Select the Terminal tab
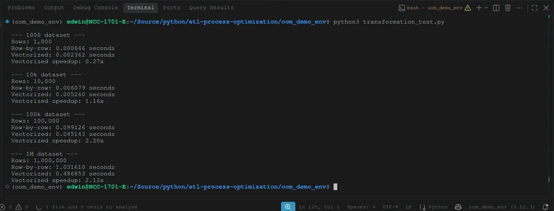This screenshot has height=211, width=554. pyautogui.click(x=141, y=8)
